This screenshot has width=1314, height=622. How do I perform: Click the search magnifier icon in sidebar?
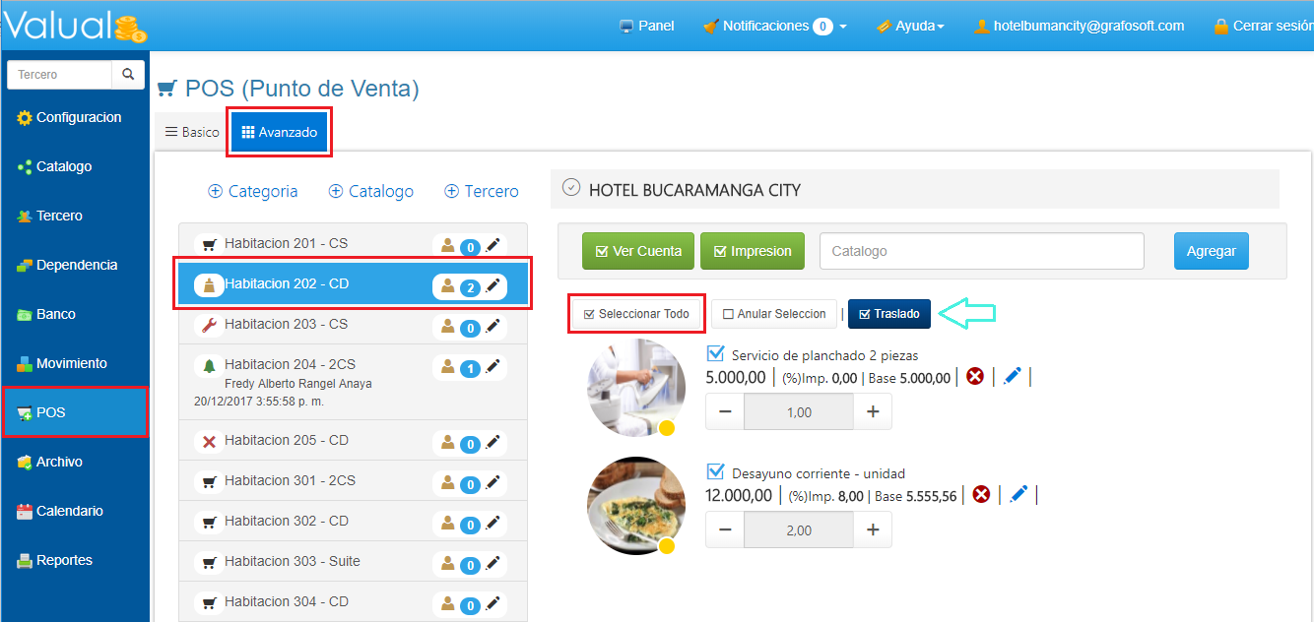(128, 74)
